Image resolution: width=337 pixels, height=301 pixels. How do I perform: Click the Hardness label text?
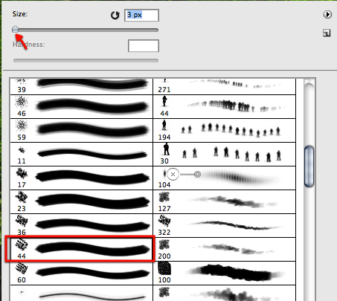[29, 45]
